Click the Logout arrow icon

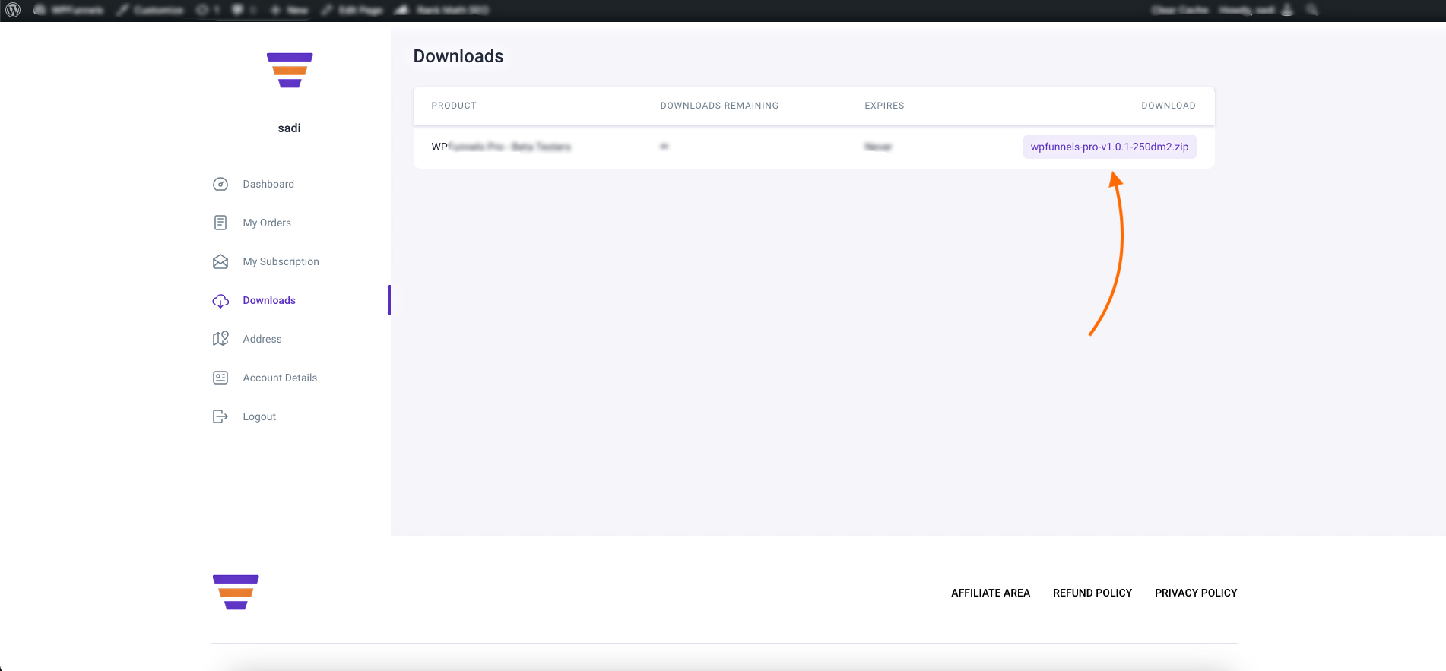tap(220, 416)
